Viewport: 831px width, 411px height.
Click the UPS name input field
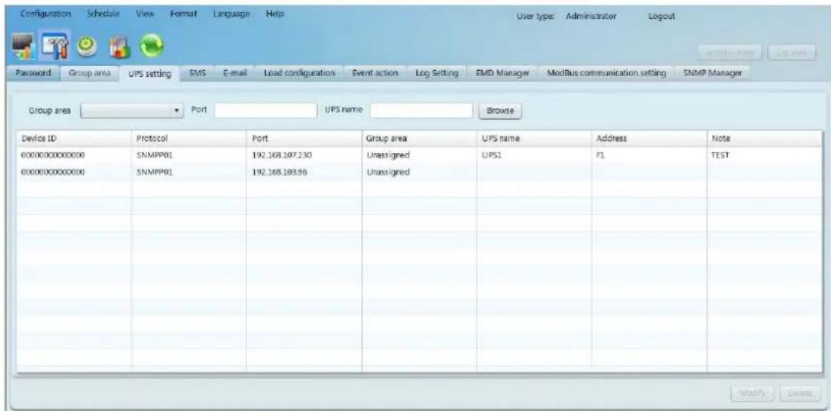pos(421,110)
